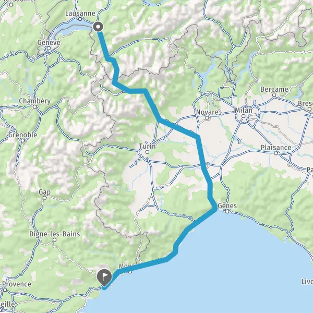Click the Novare city label

coord(207,112)
